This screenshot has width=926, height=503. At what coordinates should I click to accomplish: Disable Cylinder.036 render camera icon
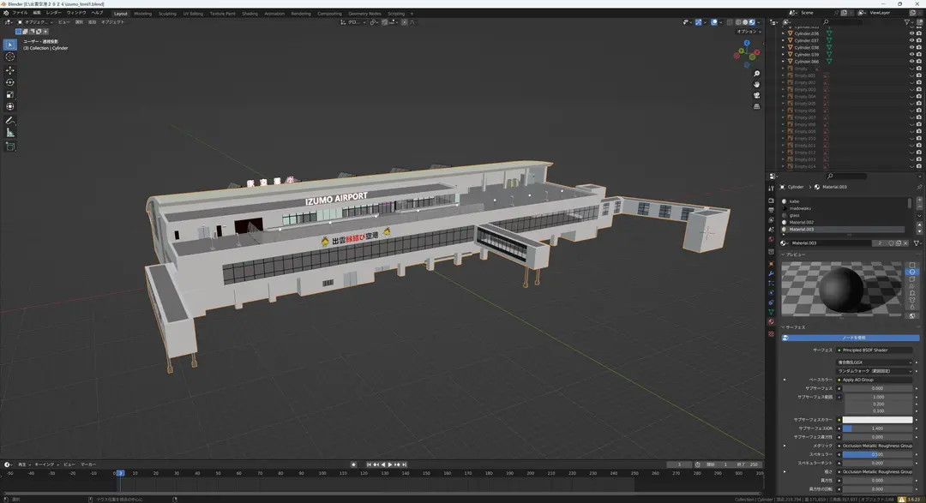click(919, 33)
